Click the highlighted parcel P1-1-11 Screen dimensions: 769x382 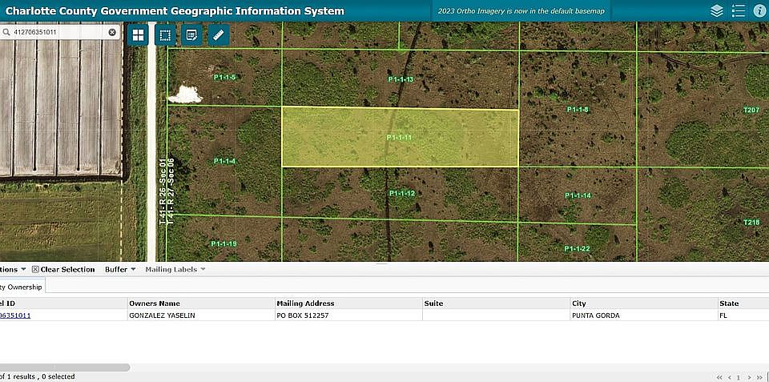(x=401, y=137)
